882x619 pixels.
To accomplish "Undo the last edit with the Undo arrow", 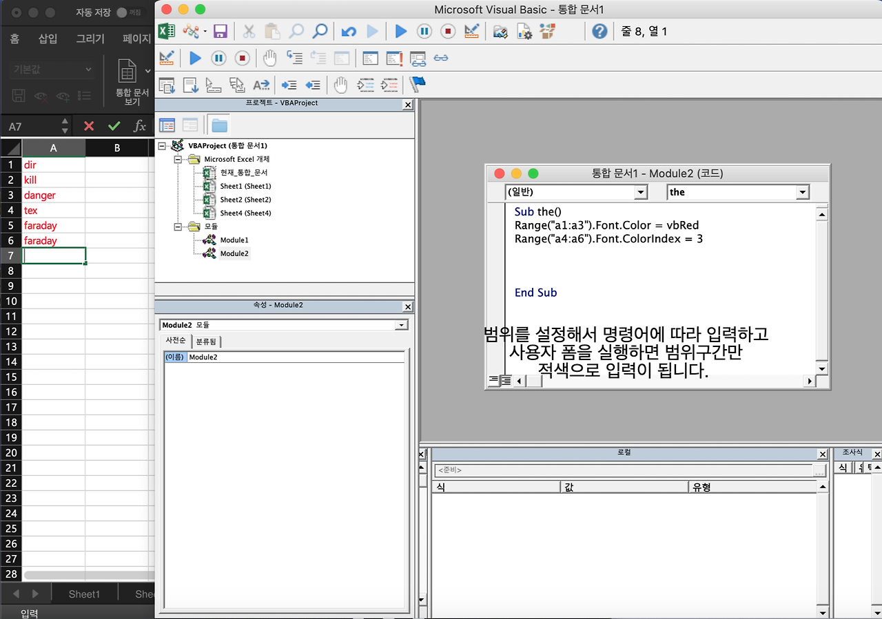I will pos(349,31).
